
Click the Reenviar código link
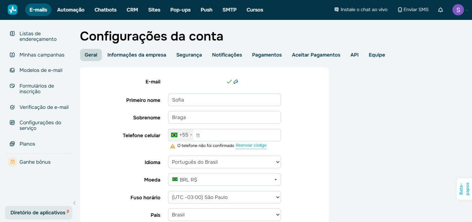click(251, 145)
